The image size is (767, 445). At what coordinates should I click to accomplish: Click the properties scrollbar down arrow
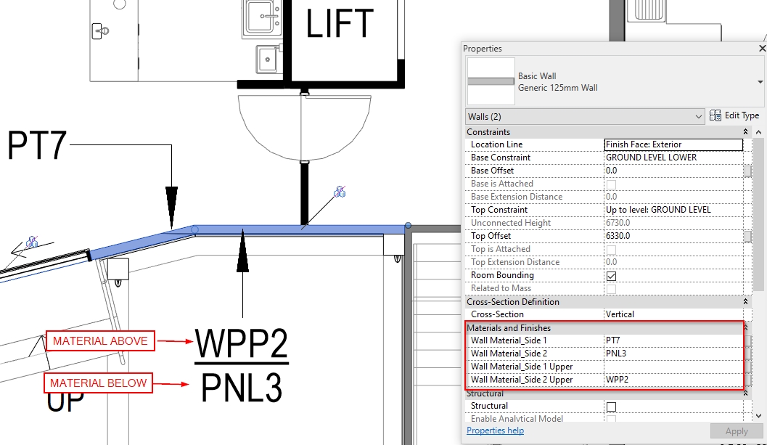[x=758, y=416]
